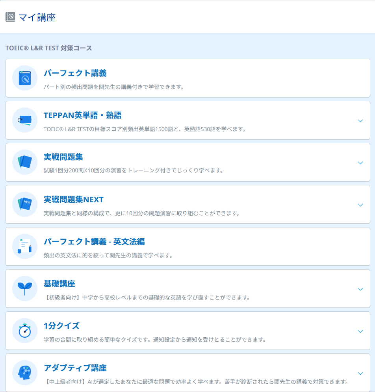Click the 実戦問題集NEXT book icon

click(25, 204)
